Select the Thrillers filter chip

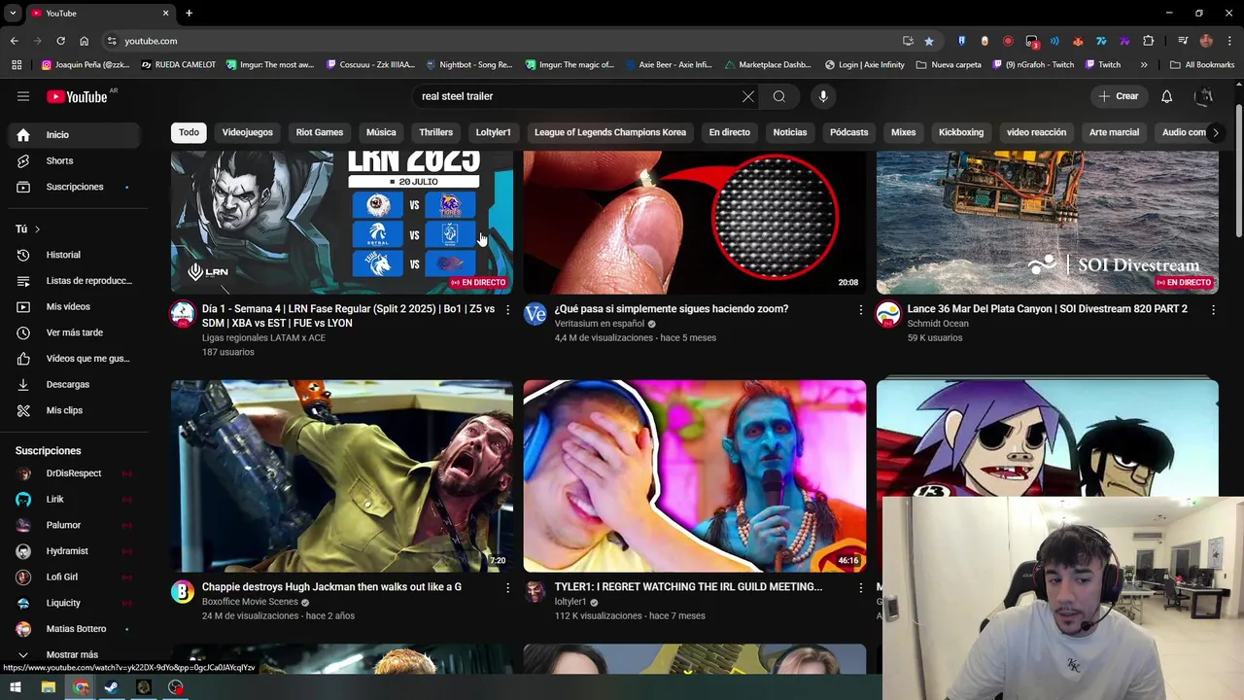coord(435,132)
